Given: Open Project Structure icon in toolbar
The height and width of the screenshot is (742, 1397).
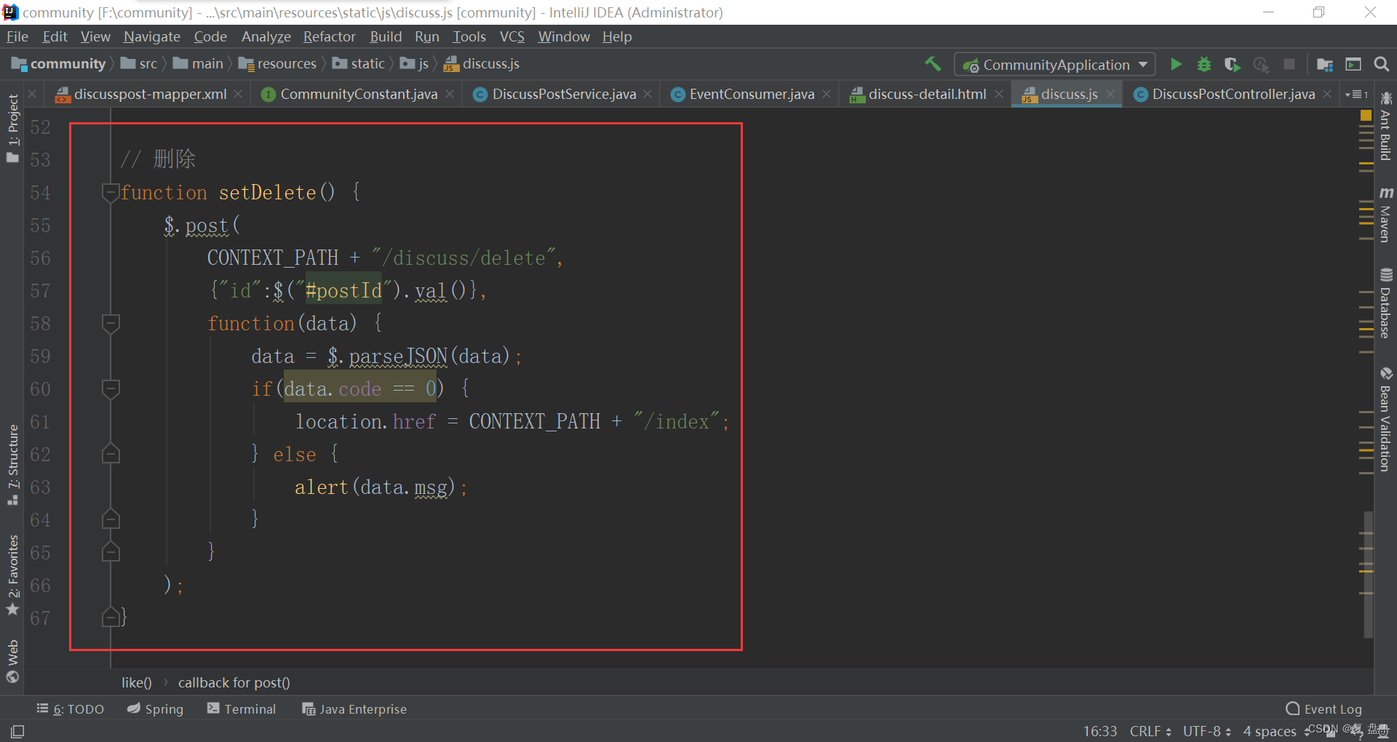Looking at the screenshot, I should point(1324,64).
